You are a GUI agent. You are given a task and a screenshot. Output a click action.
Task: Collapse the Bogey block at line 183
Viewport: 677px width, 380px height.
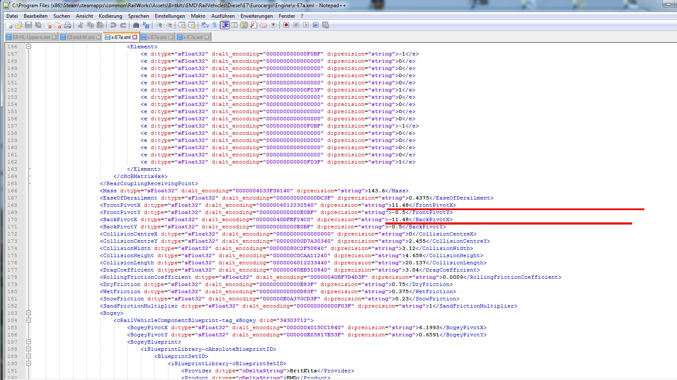[28, 313]
